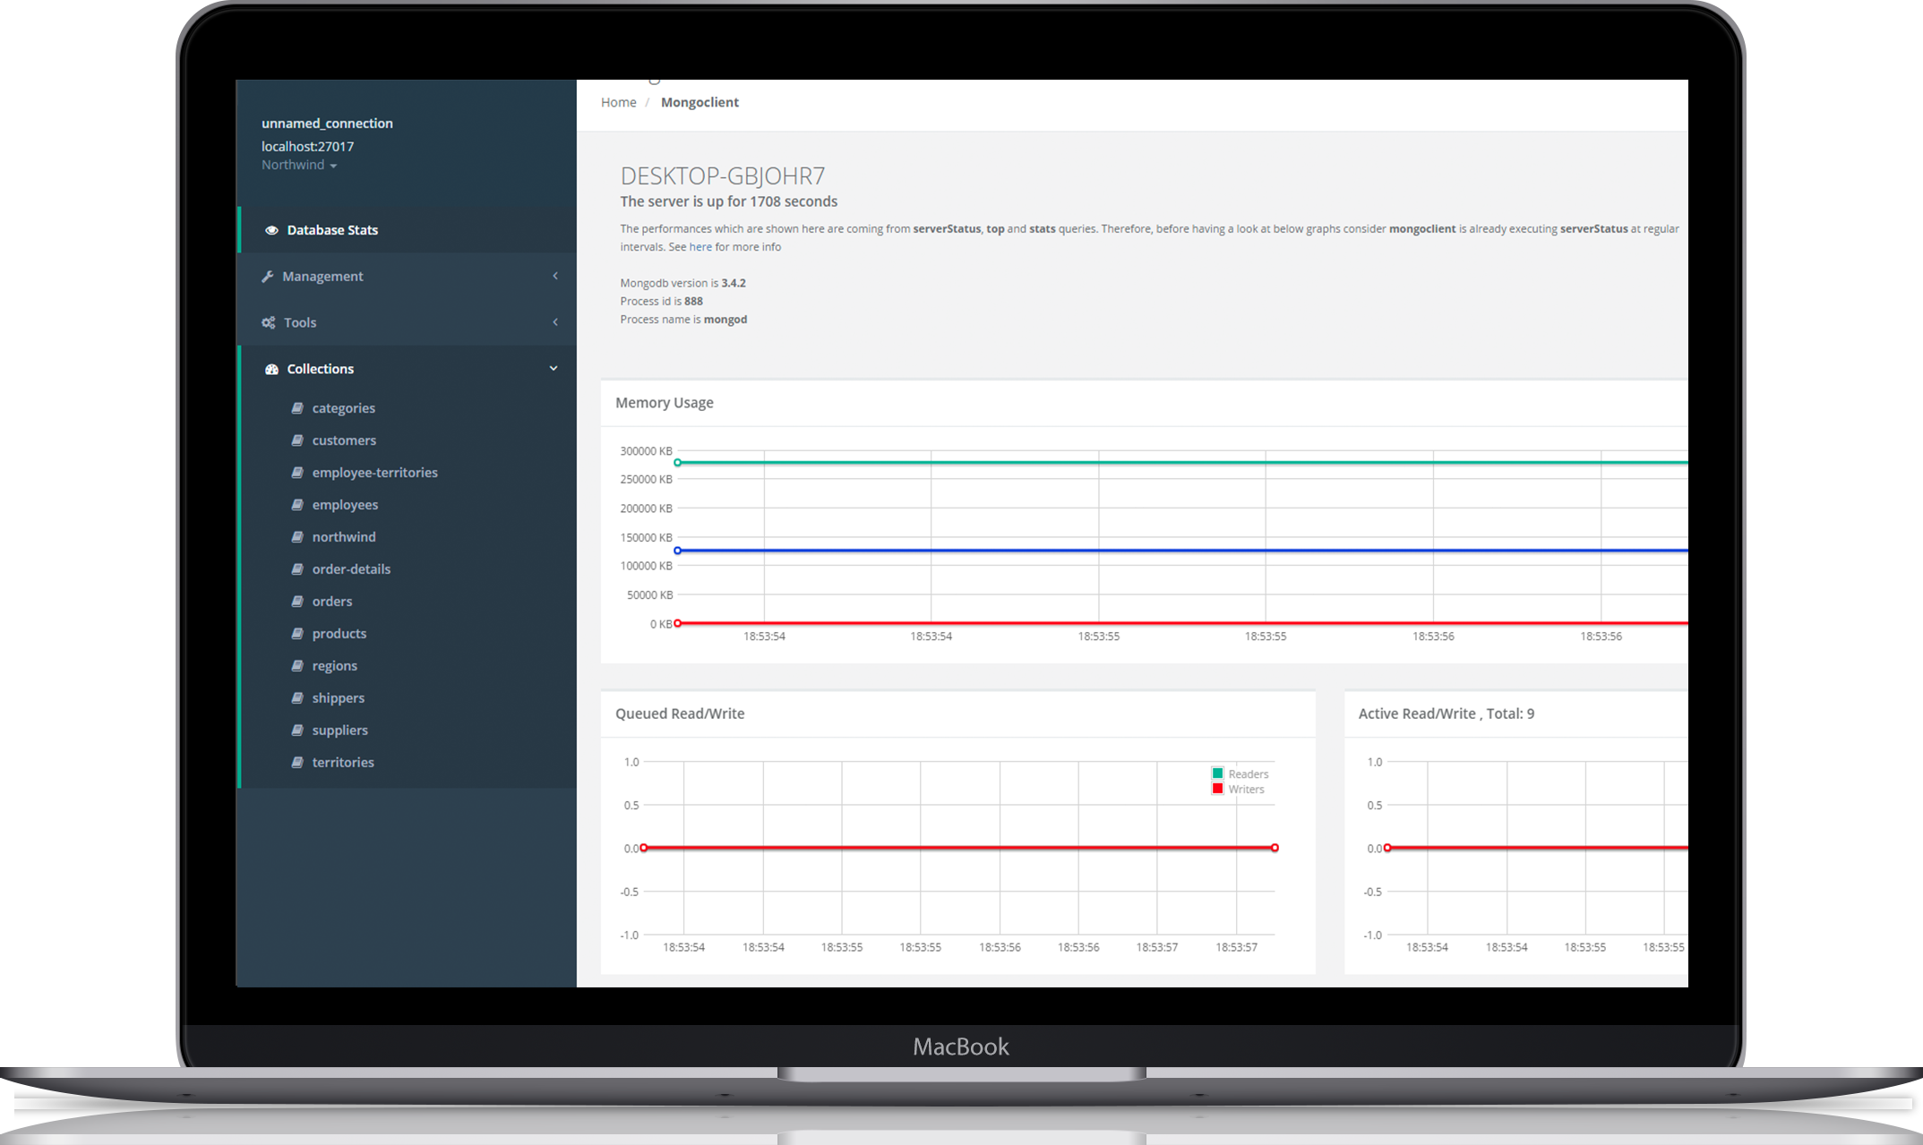The height and width of the screenshot is (1145, 1923).
Task: Click the 'Queued Read/Write' panel title
Action: [x=680, y=713]
